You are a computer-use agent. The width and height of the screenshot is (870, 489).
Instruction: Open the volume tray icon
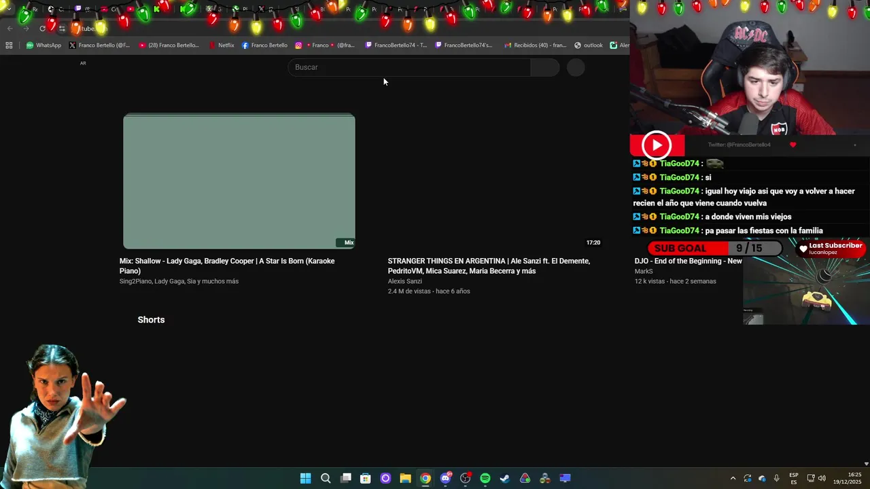822,478
